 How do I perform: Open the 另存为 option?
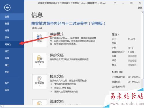[12, 44]
